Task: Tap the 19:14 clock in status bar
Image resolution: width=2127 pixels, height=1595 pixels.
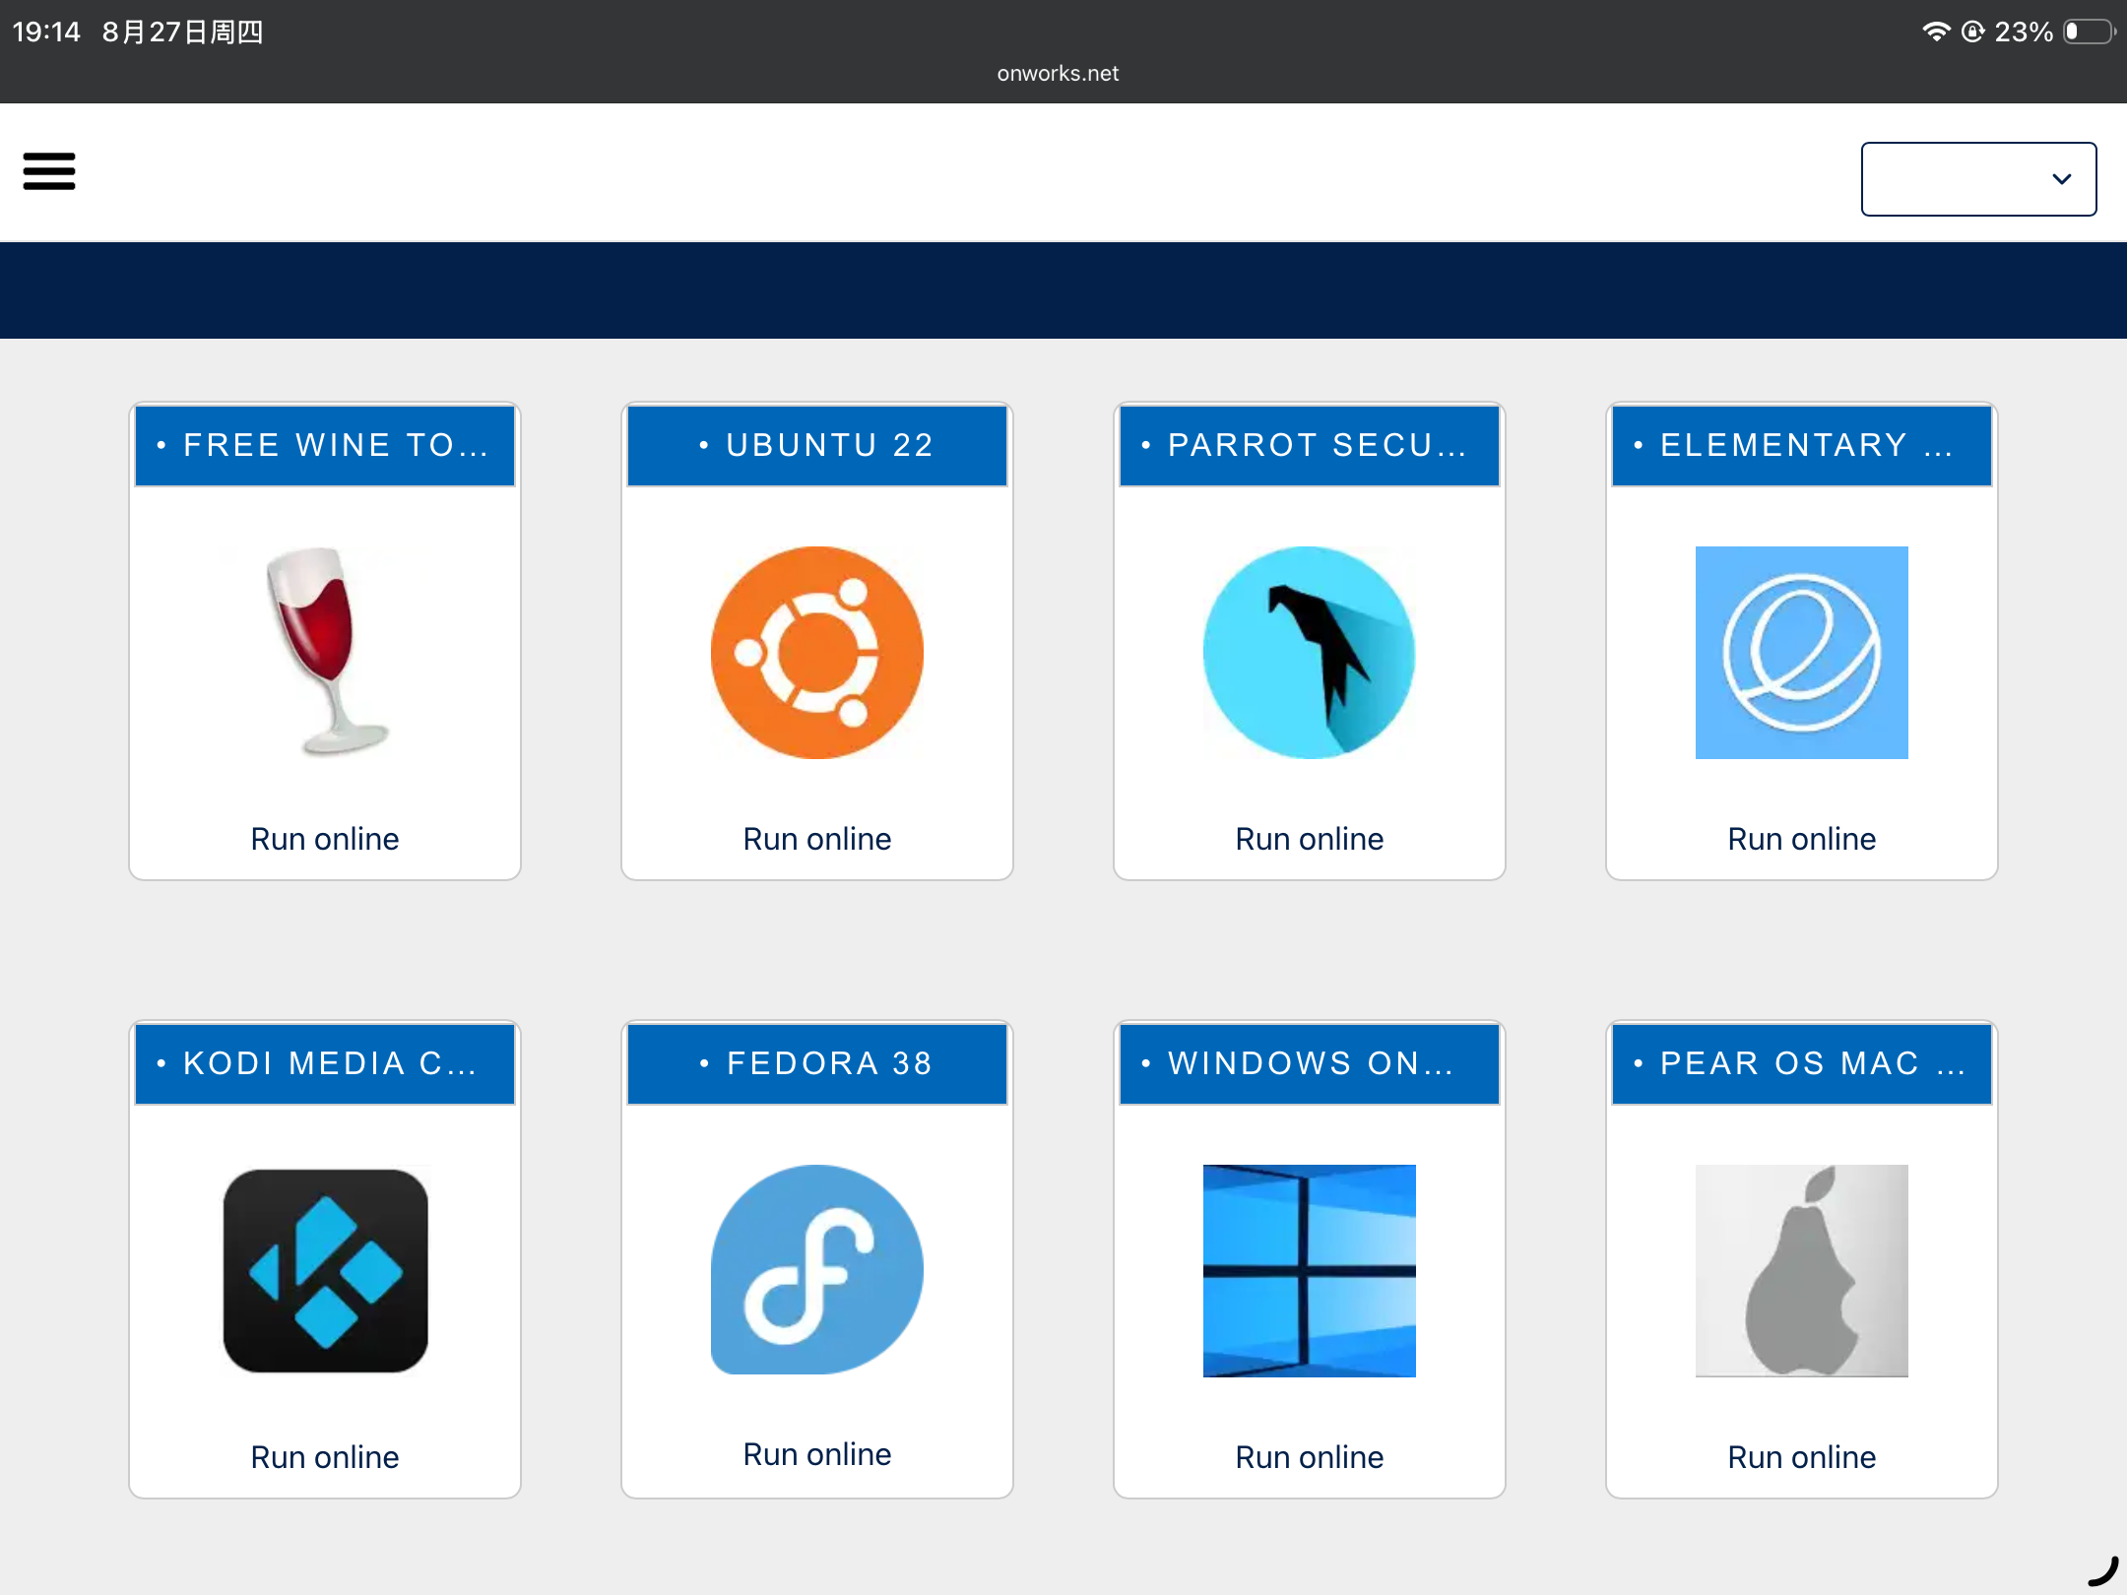Action: [46, 32]
